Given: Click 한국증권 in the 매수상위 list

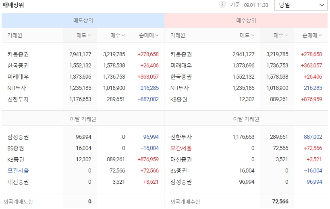Looking at the screenshot, I should 181,77.
